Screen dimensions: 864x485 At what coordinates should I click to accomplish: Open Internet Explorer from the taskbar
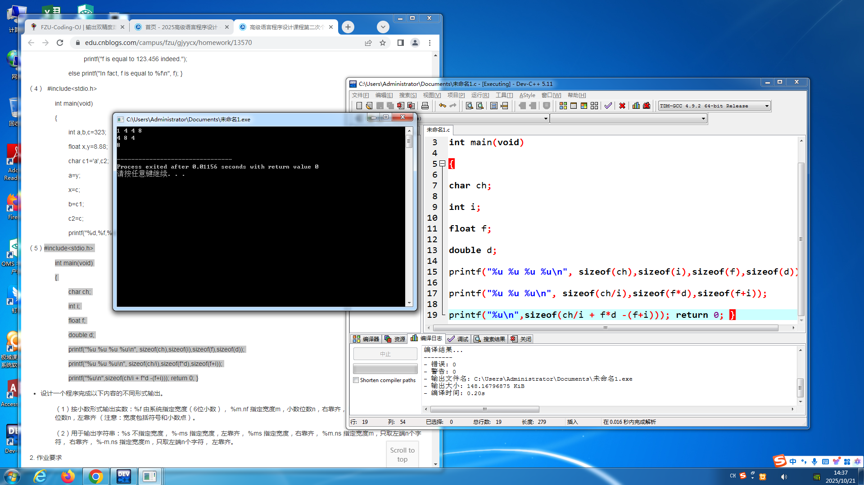[41, 476]
